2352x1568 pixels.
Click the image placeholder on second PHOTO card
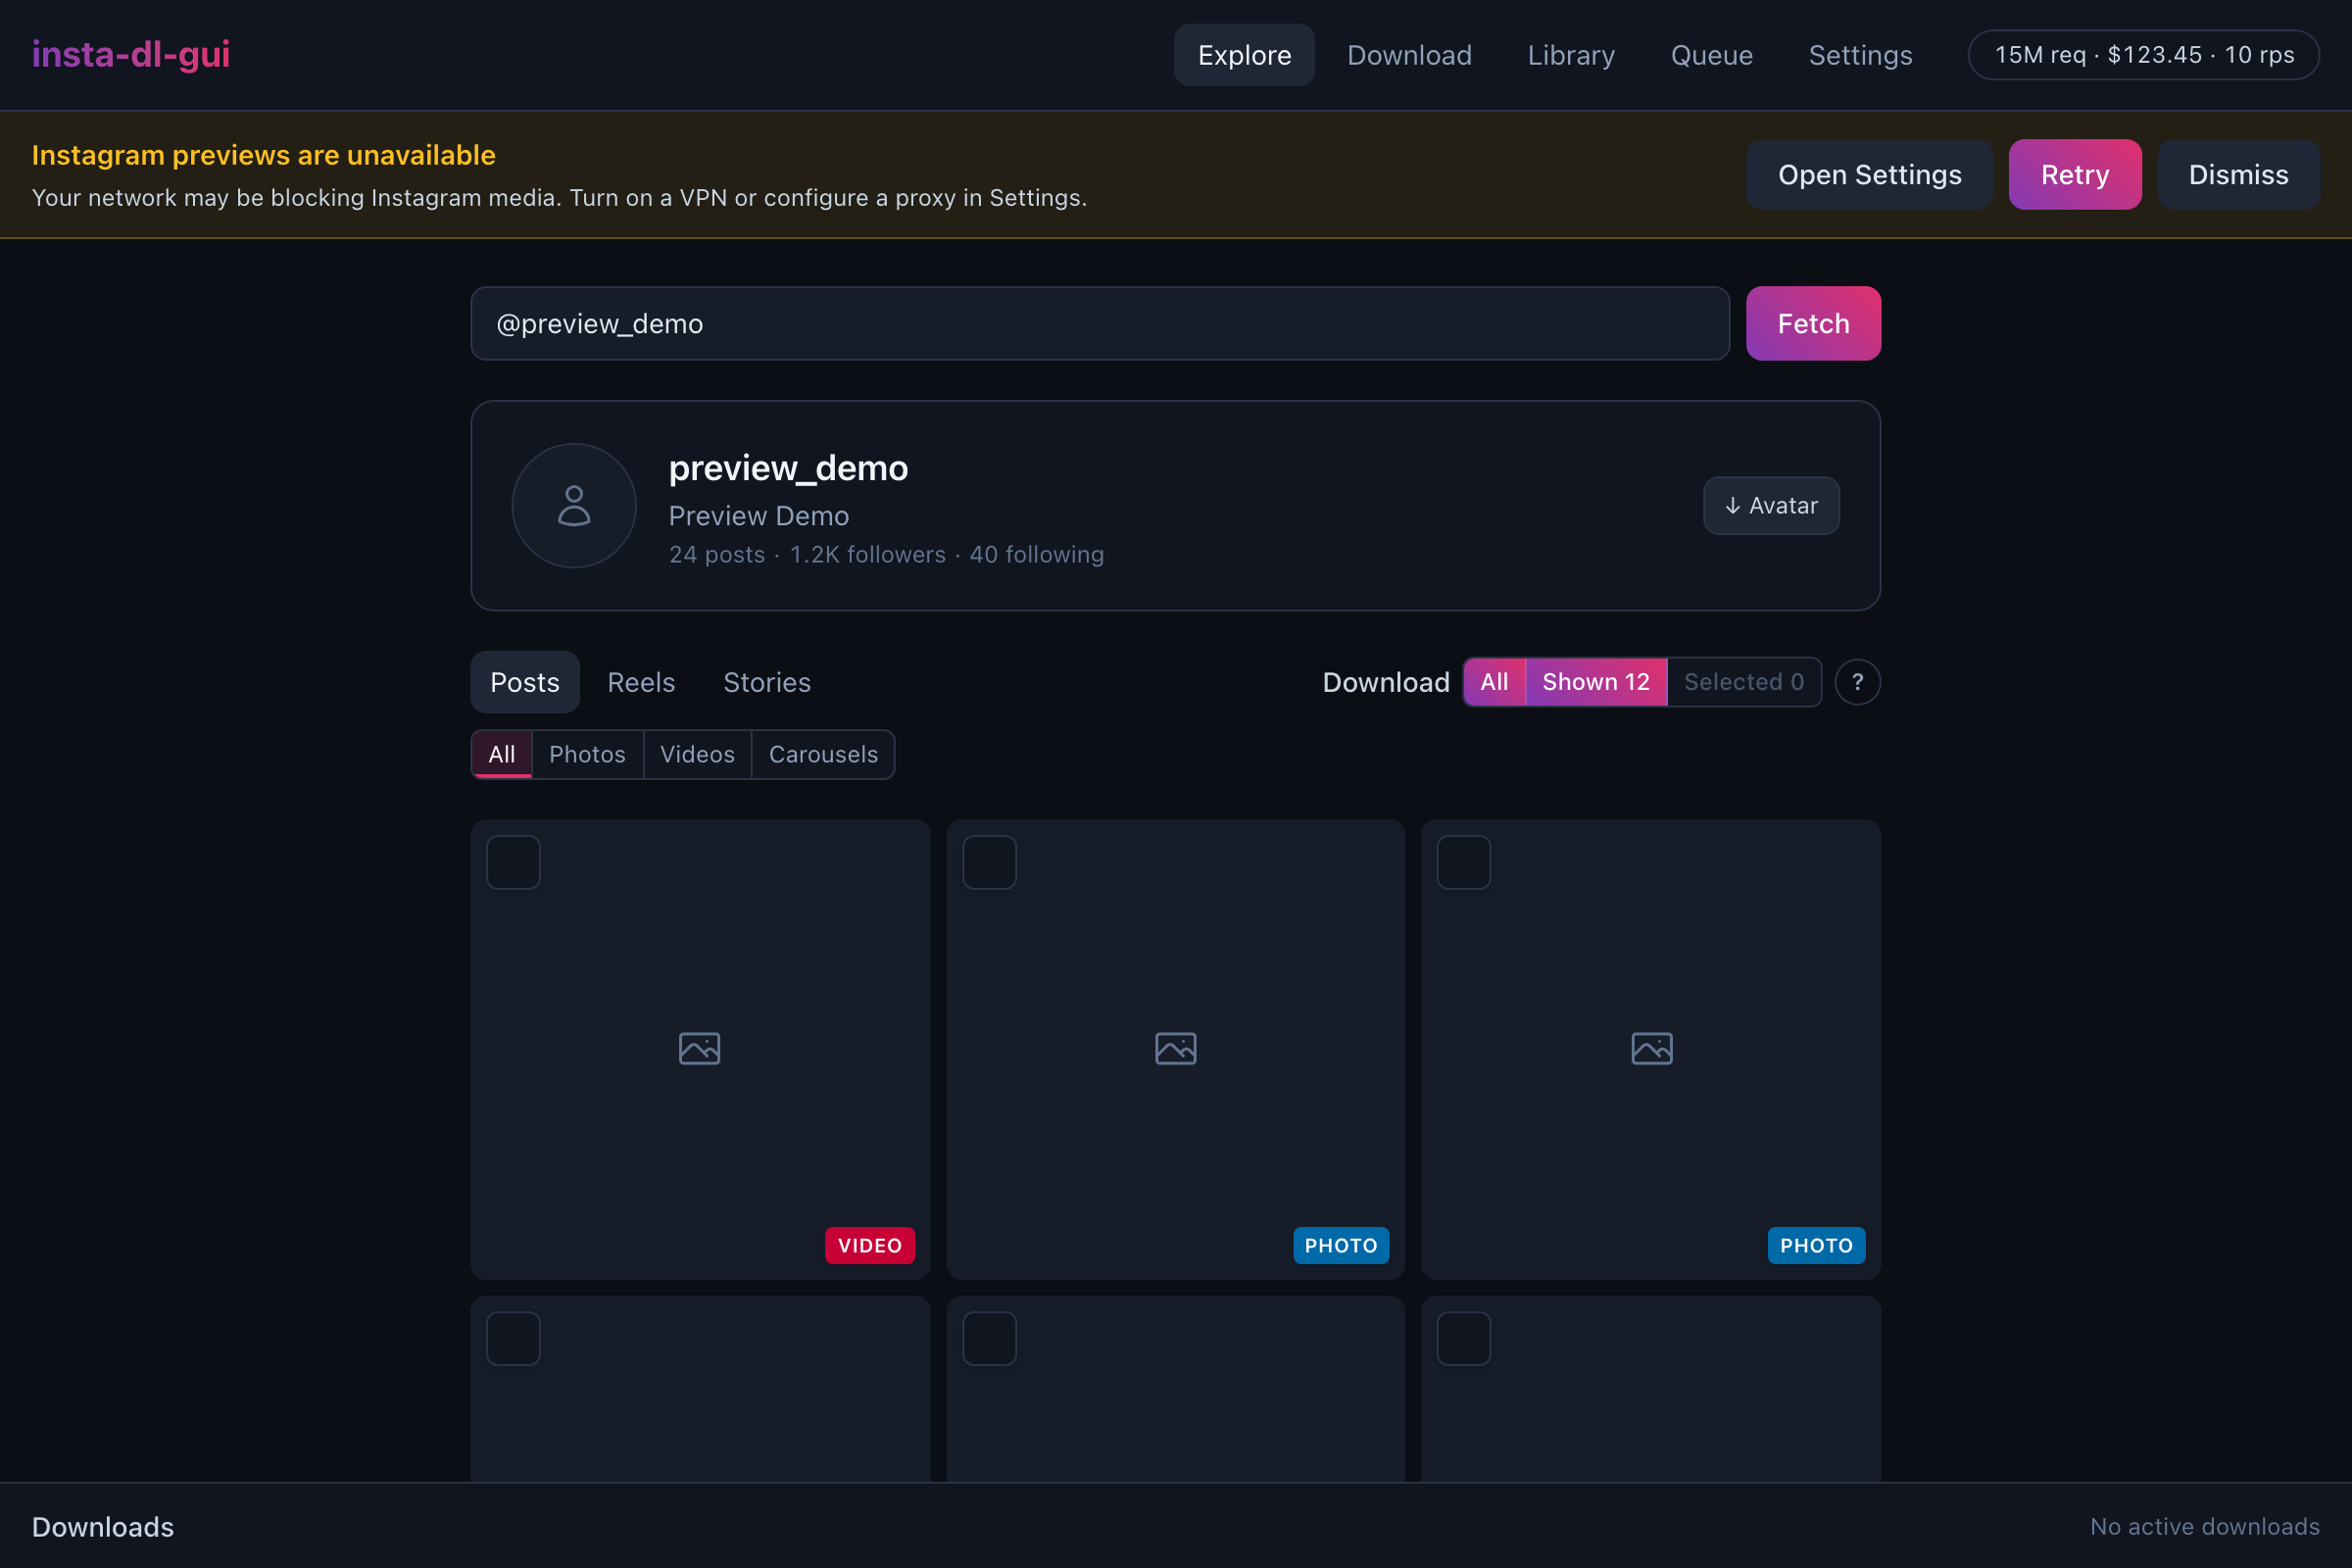1651,1049
